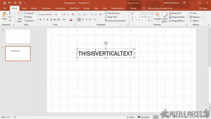The image size is (211, 119).
Task: Open the Drawing Tools Format tab
Action: pyautogui.click(x=133, y=8)
